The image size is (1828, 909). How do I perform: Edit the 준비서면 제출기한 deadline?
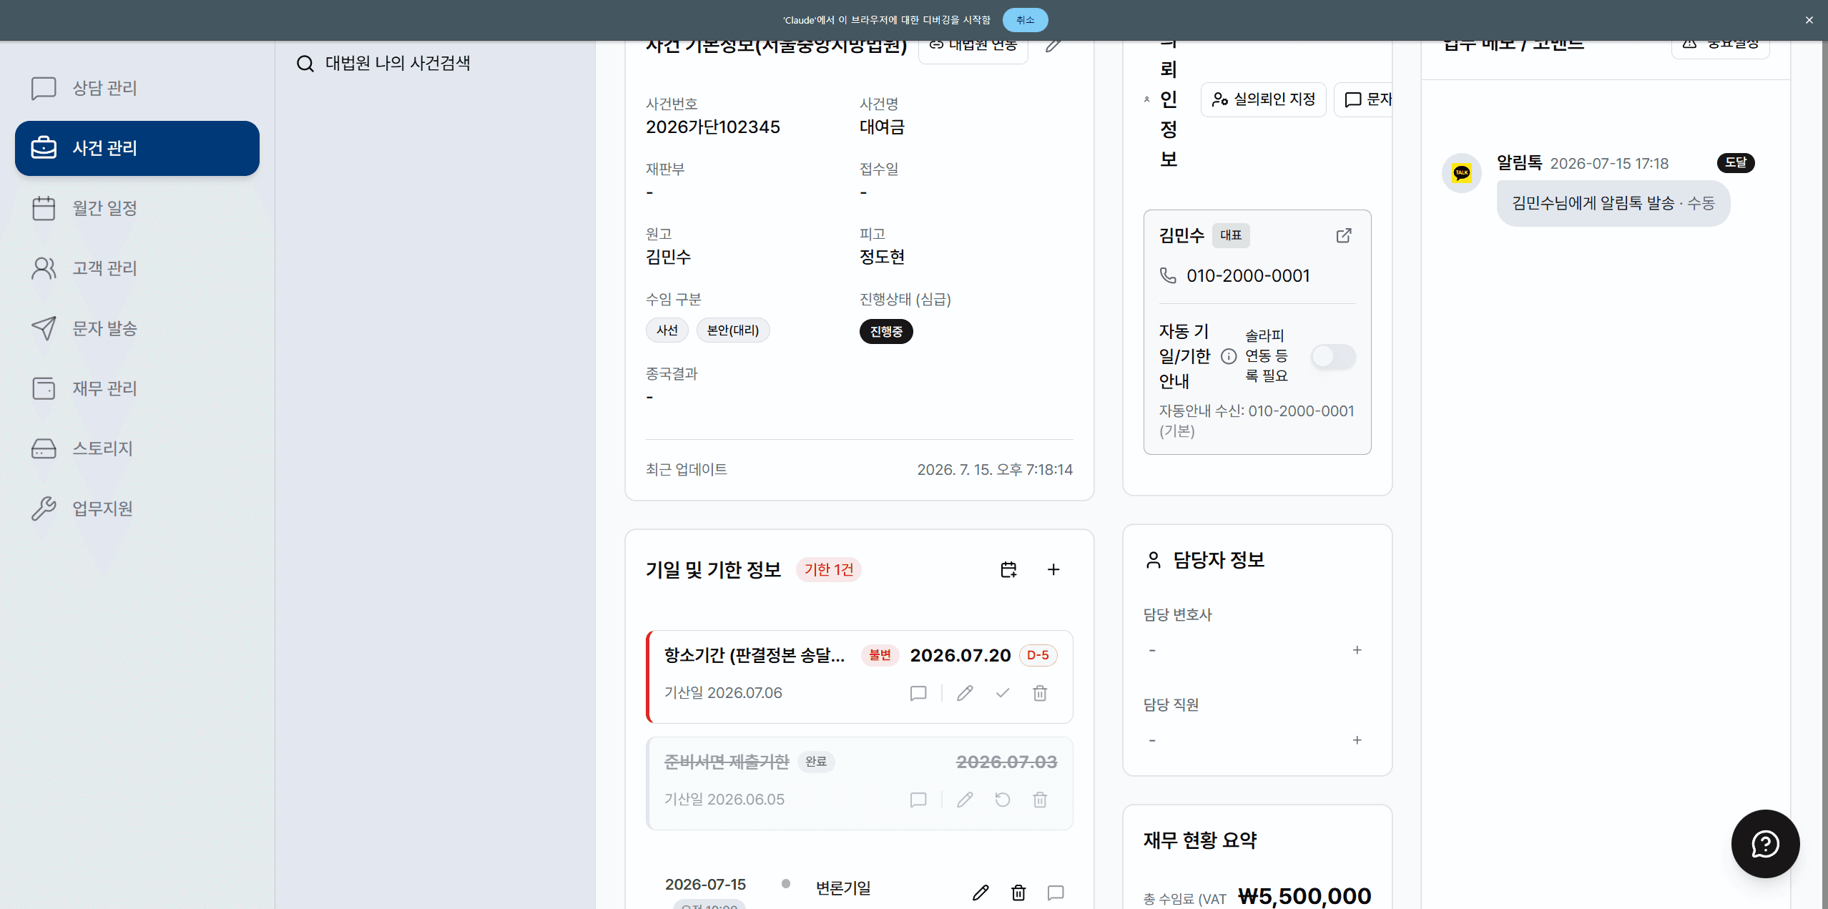965,800
